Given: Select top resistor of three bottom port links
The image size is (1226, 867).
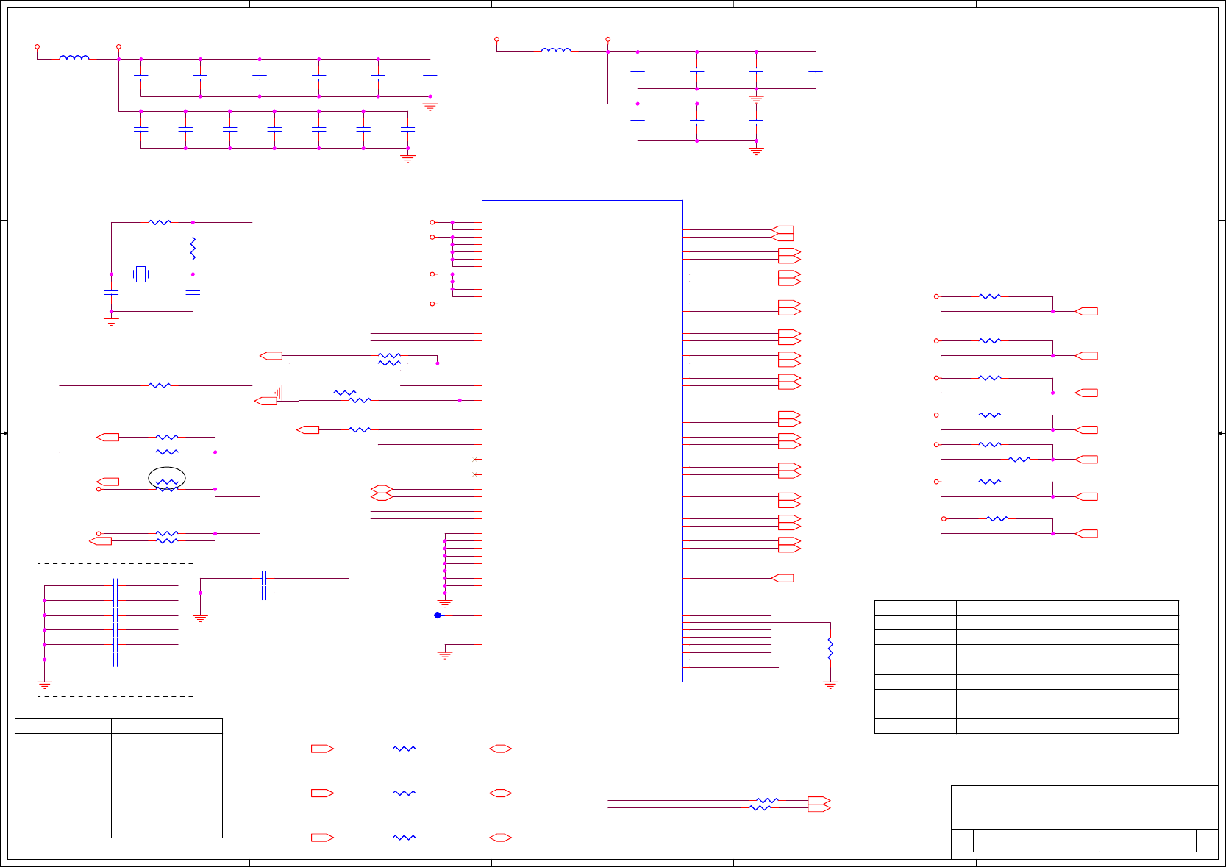Looking at the screenshot, I should pyautogui.click(x=404, y=749).
